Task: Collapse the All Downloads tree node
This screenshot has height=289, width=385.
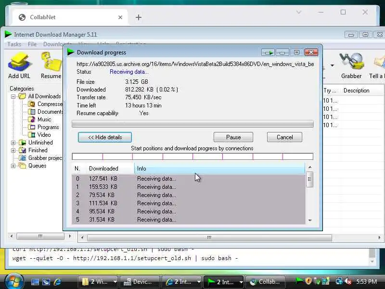Action: coord(13,97)
